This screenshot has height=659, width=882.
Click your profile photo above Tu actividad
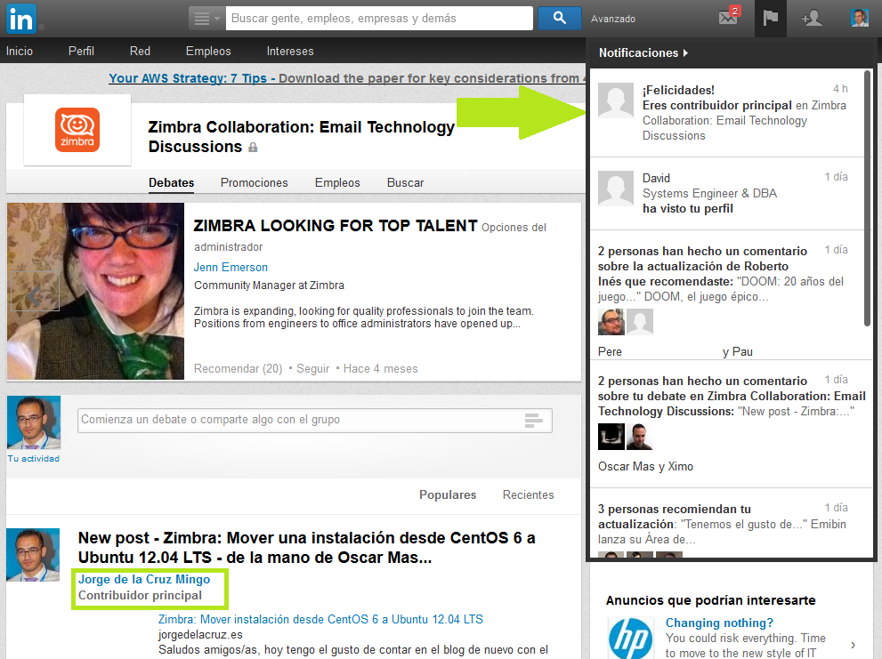[34, 422]
